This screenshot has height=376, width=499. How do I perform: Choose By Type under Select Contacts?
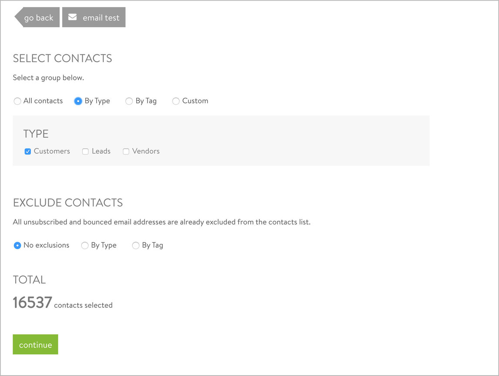[x=78, y=101]
